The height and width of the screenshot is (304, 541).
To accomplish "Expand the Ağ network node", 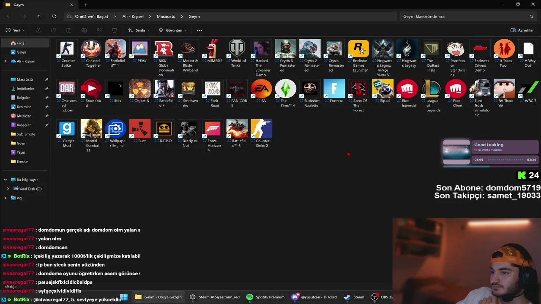I will (5, 198).
